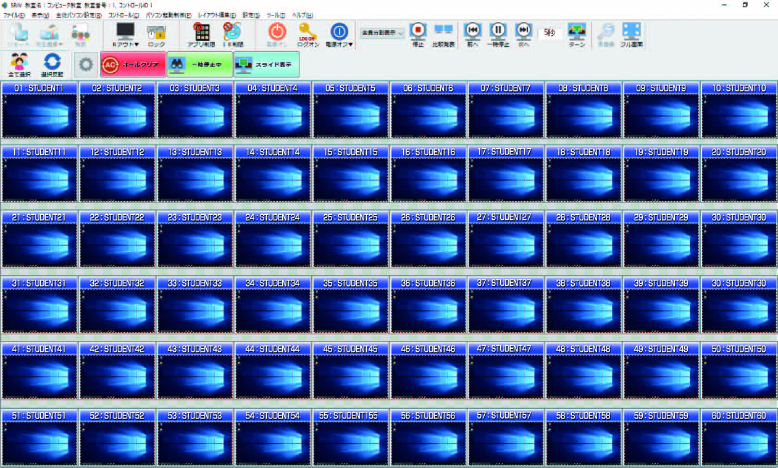Click the green 一時停止中 button
The width and height of the screenshot is (778, 468).
199,64
